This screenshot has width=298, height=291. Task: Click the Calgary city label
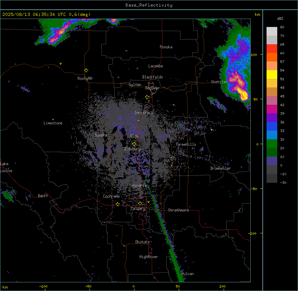[138, 208]
